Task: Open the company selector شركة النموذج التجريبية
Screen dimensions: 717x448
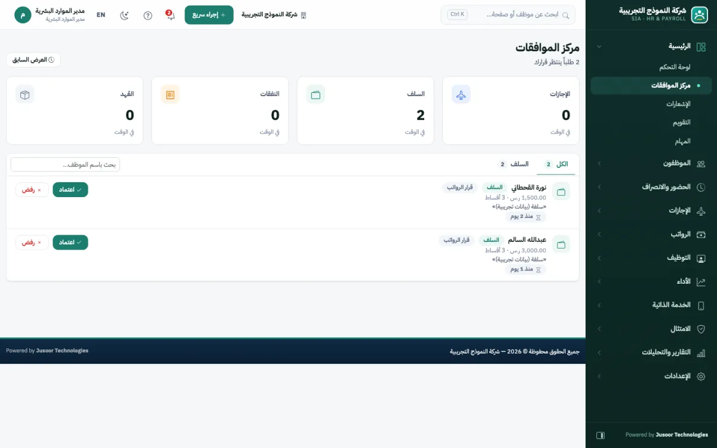Action: click(274, 15)
